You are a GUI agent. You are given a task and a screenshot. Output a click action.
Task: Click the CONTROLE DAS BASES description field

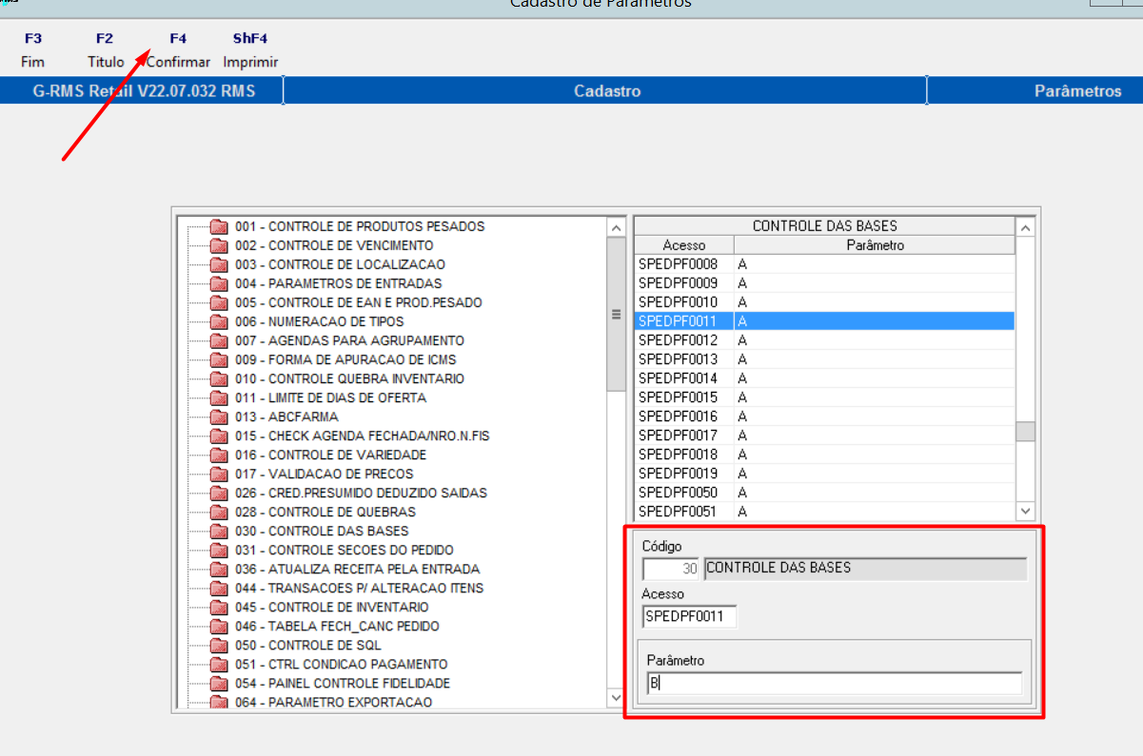[x=865, y=569]
